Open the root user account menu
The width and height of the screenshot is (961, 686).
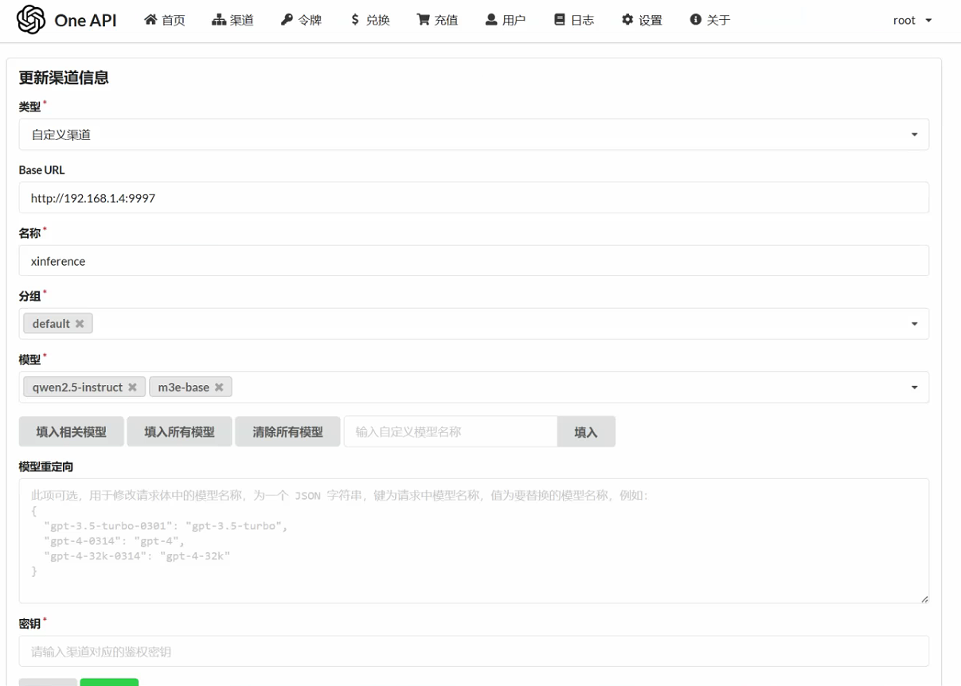[x=912, y=20]
